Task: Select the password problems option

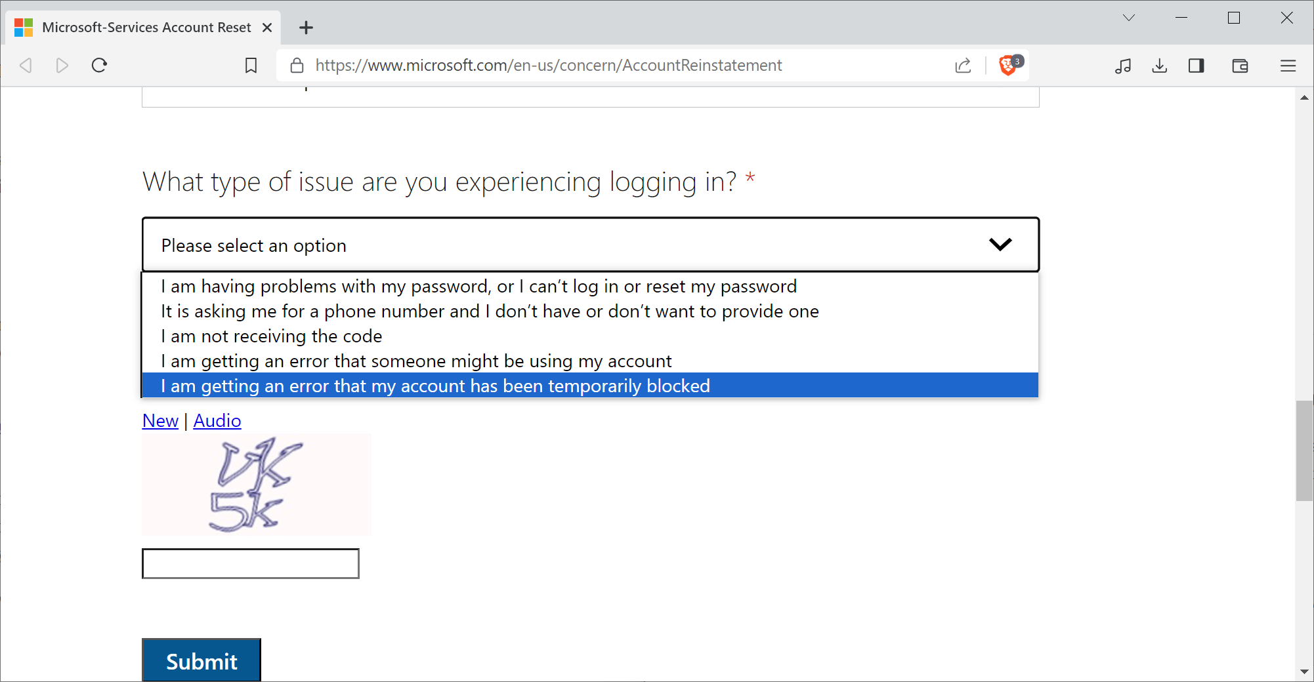Action: (x=478, y=286)
